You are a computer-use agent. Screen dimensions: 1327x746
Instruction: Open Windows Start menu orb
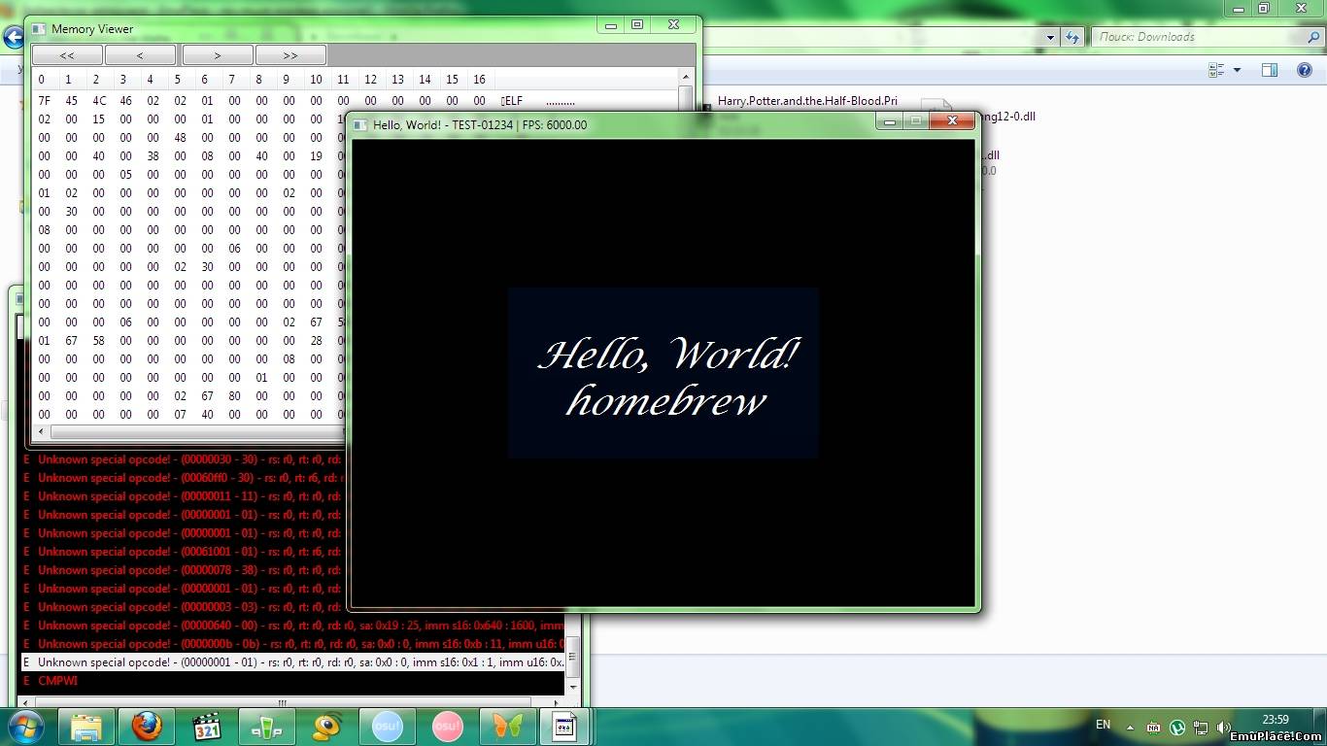coord(24,727)
